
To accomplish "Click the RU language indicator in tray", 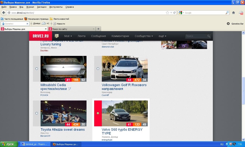I will pyautogui.click(x=222, y=144).
